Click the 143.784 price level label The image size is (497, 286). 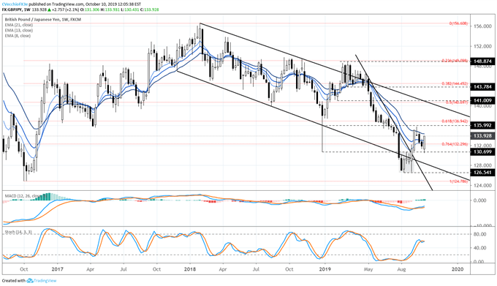[x=482, y=86]
